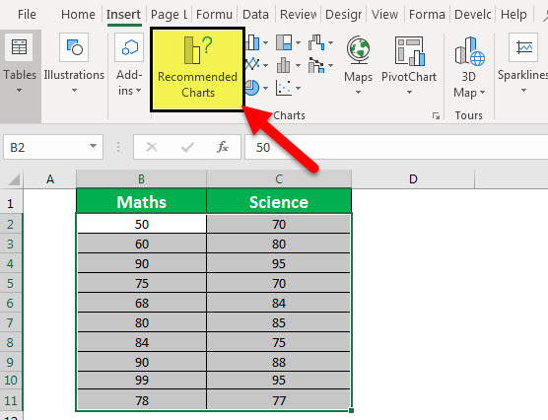The image size is (548, 420).
Task: Select row 5 header
Action: [11, 283]
